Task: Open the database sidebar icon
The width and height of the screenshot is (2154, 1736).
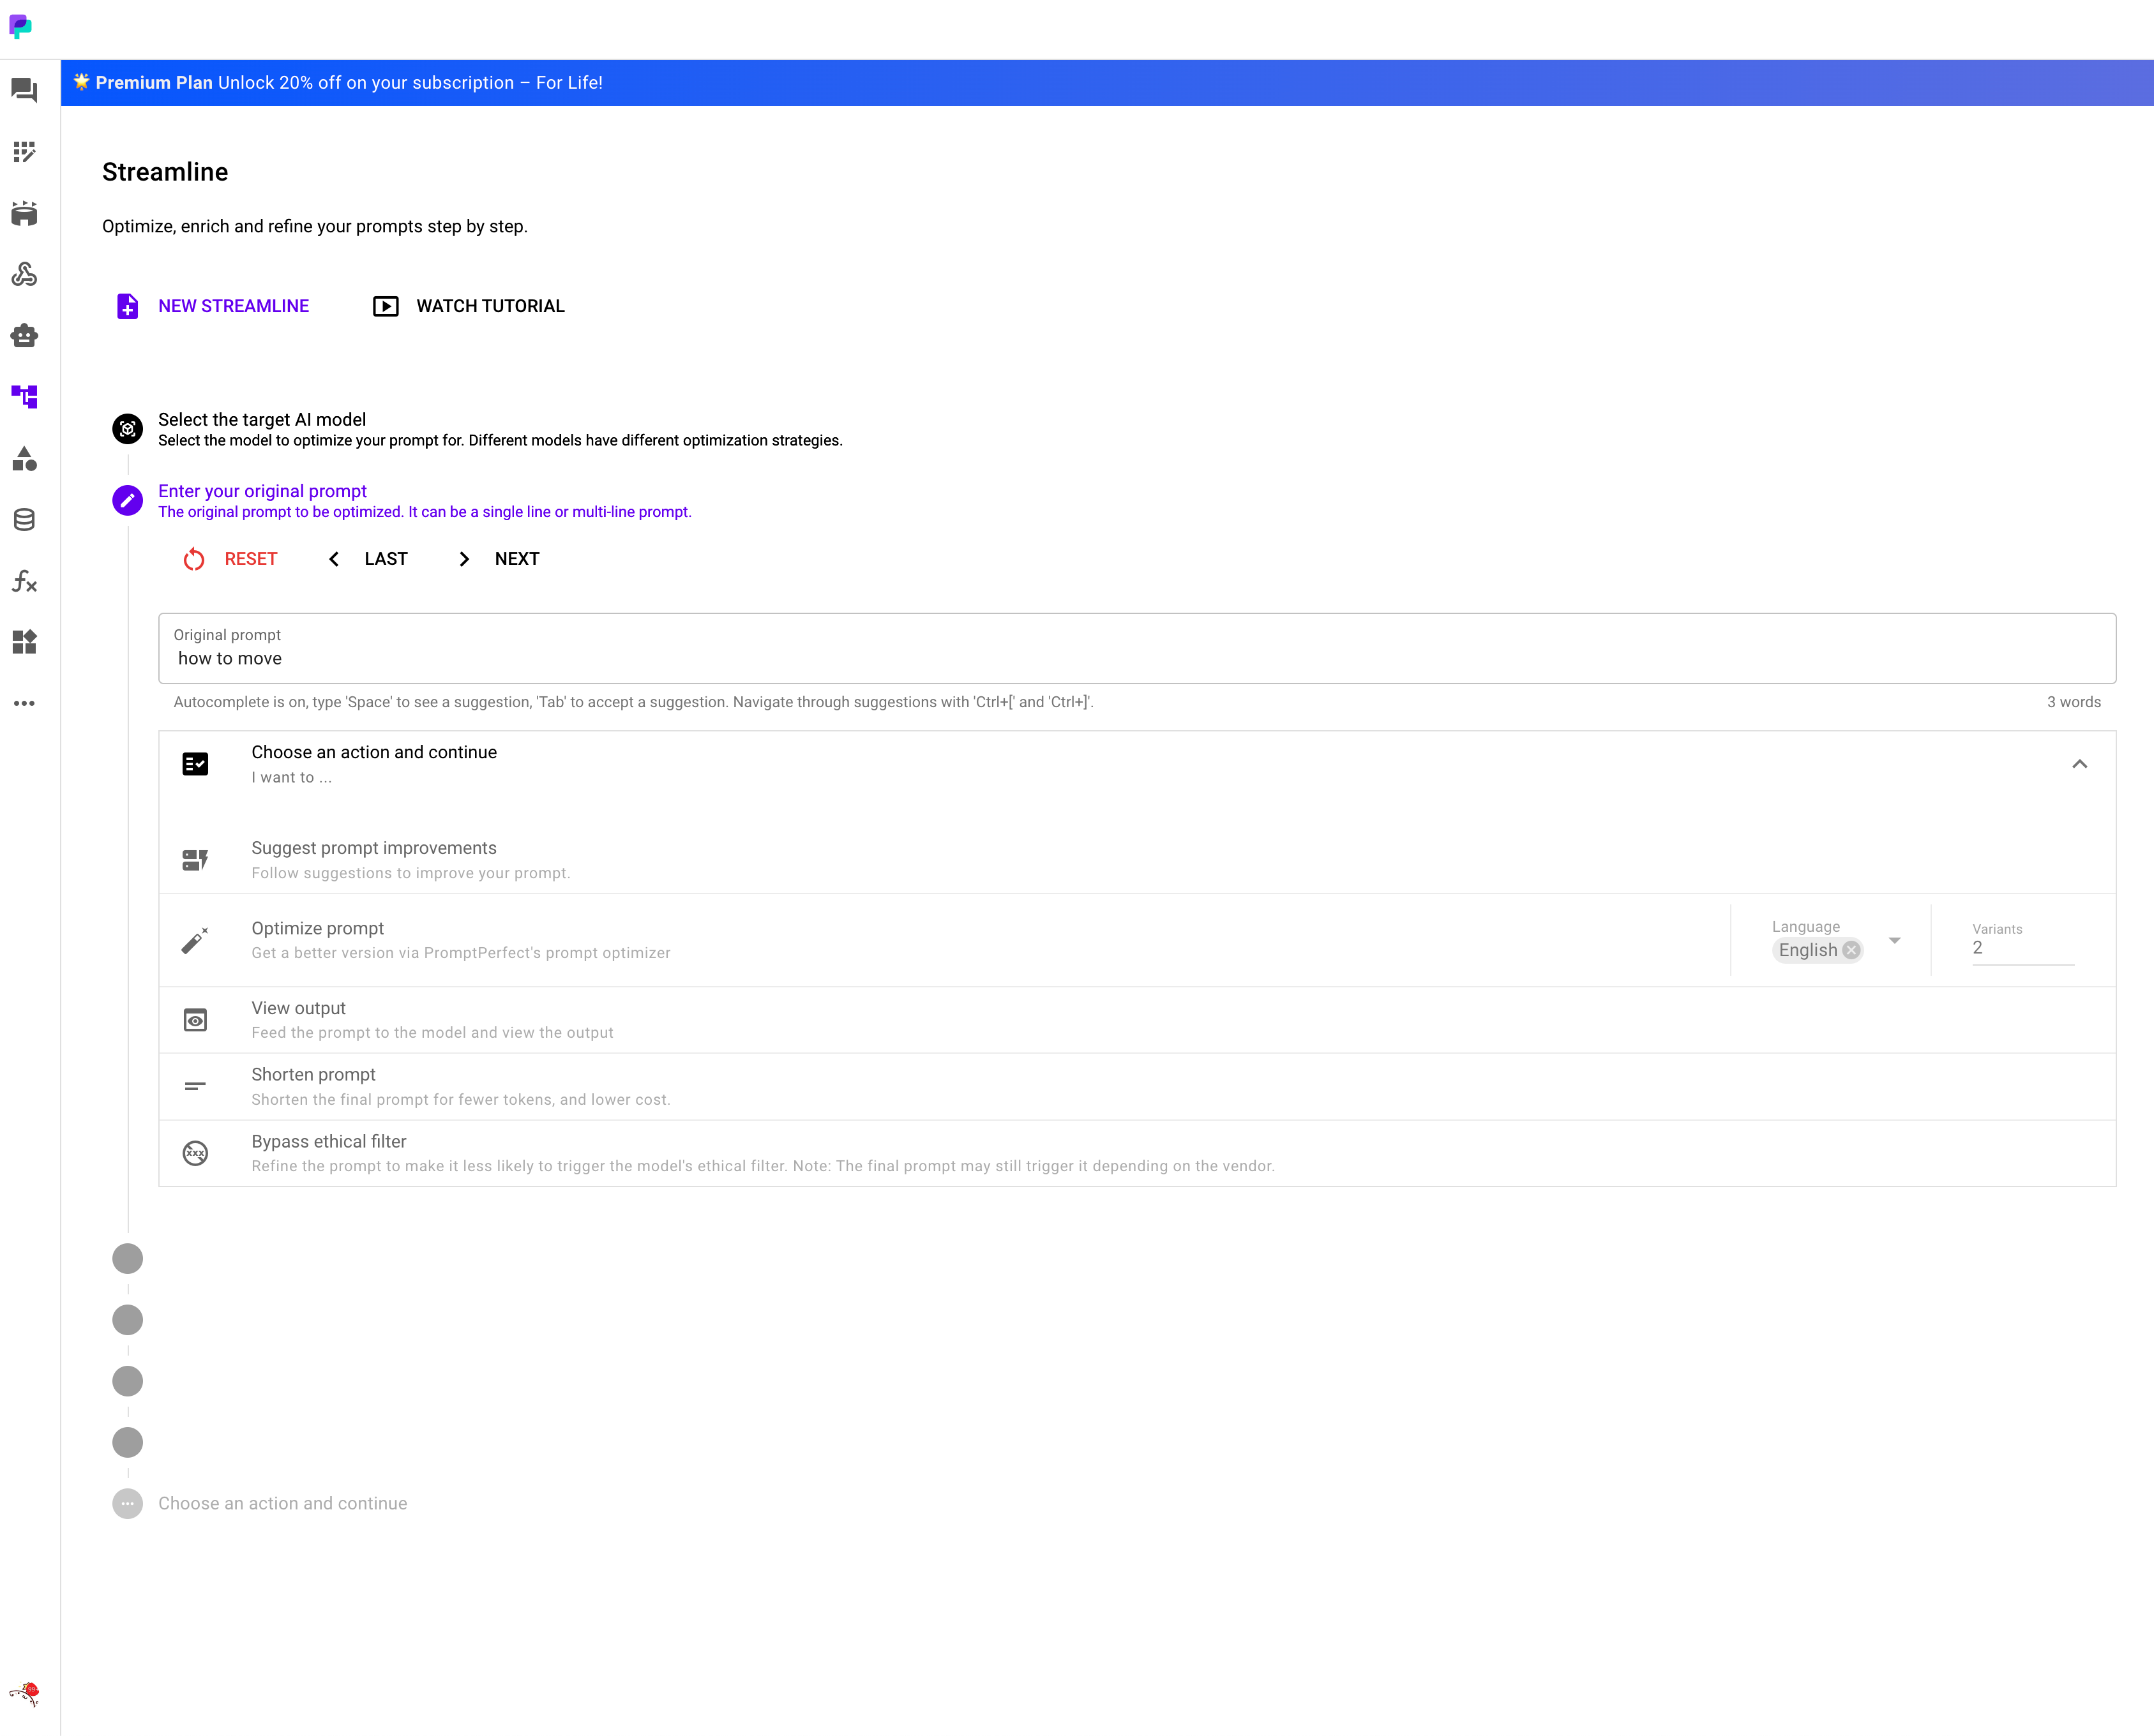Action: [24, 519]
